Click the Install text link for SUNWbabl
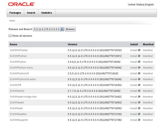 click(134, 108)
